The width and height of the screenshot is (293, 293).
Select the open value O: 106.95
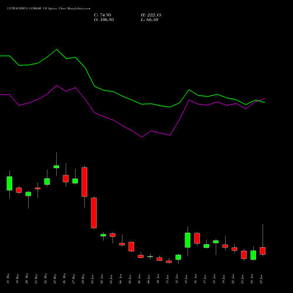[x=104, y=20]
